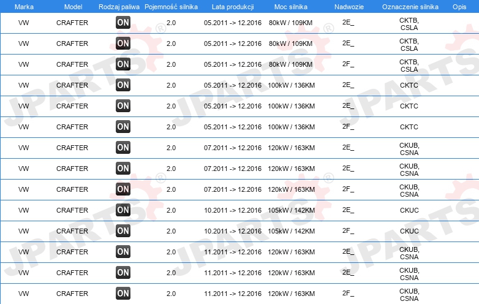Image resolution: width=479 pixels, height=304 pixels.
Task: Select CRAFTER in the 100kW 2F_ row
Action: 72,127
